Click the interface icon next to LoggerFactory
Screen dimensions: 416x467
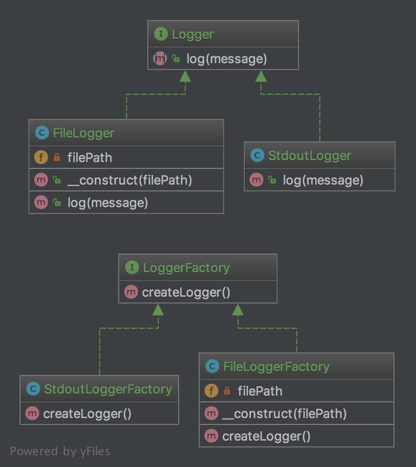click(x=132, y=267)
